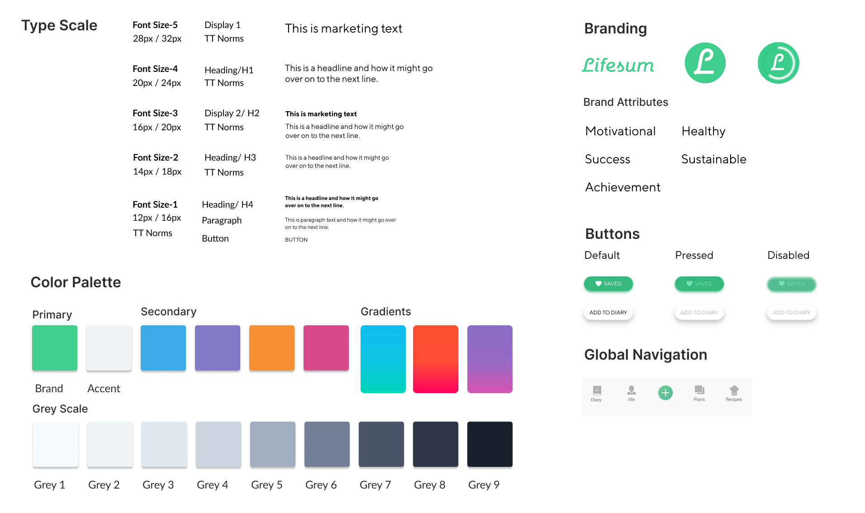Click the "Font Size-2" label
This screenshot has height=513, width=865.
156,157
